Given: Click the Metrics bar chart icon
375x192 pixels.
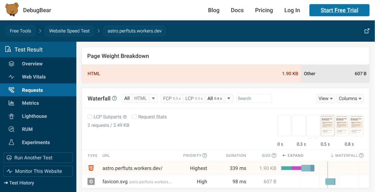Looking at the screenshot, I should pos(12,103).
